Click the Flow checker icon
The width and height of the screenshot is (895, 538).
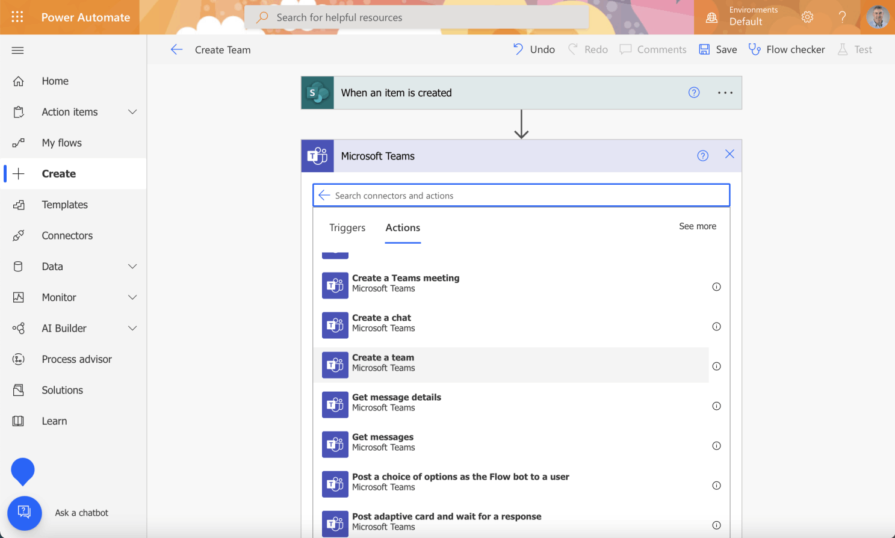[x=754, y=49]
